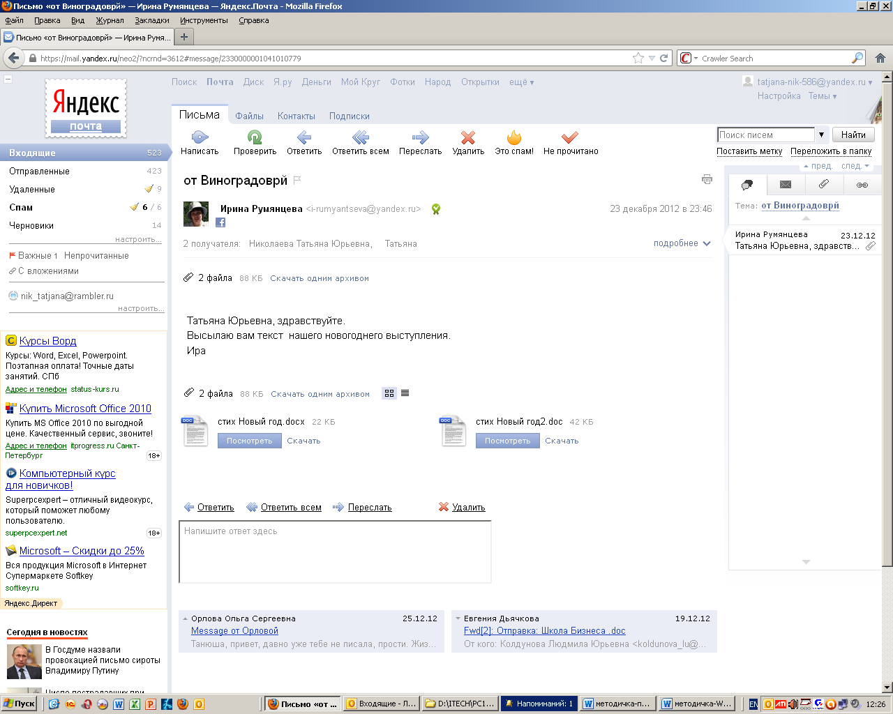Click Скачать link for стих Новый год2.doc
The width and height of the screenshot is (893, 714).
[562, 441]
